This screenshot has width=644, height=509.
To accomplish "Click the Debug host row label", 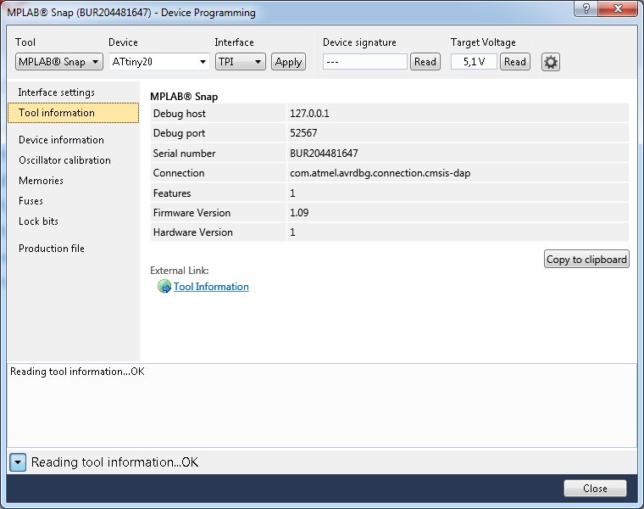I will [179, 114].
